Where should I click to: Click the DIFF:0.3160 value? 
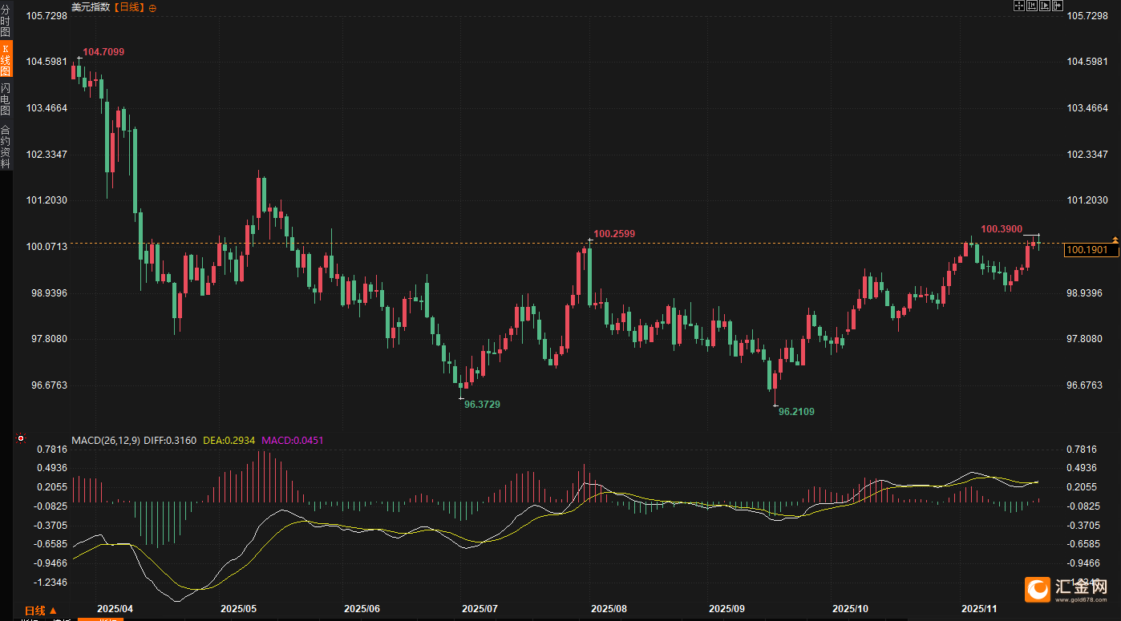point(170,440)
